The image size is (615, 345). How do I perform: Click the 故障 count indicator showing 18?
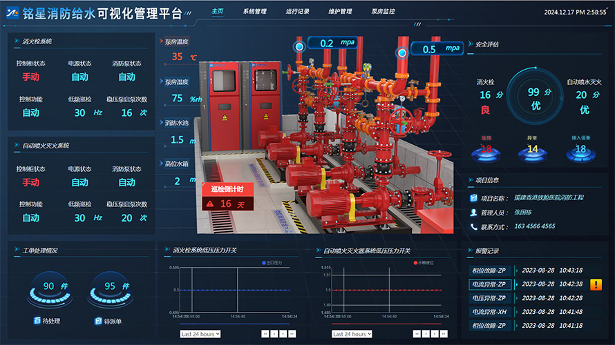pos(486,148)
